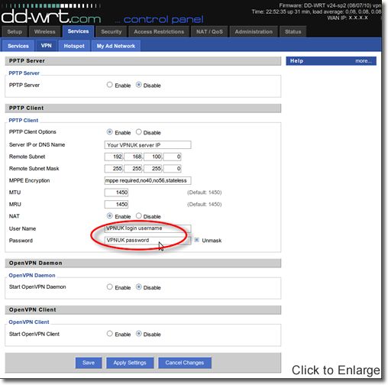The height and width of the screenshot is (385, 388).
Task: Click the PPTP Server section header
Action: tap(143, 61)
